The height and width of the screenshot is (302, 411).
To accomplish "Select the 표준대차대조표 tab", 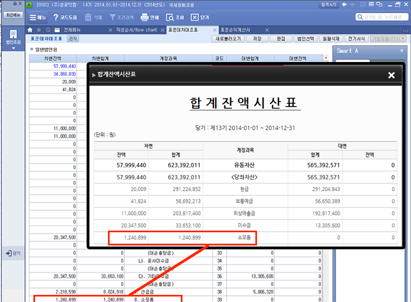I will [183, 30].
